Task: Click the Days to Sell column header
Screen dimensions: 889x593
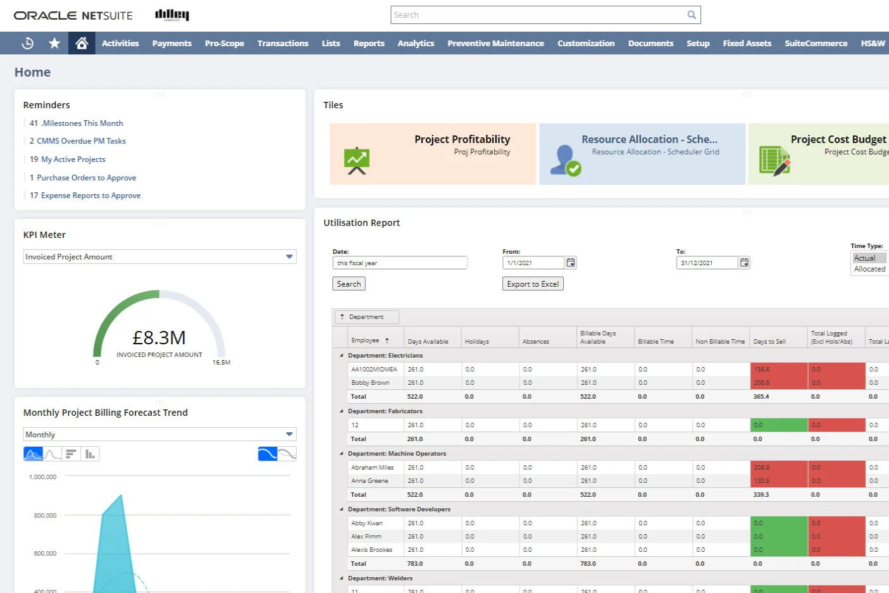Action: click(x=778, y=337)
